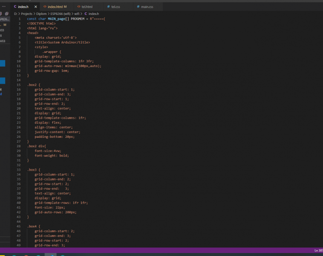Close the index.h editor tab

pyautogui.click(x=36, y=7)
